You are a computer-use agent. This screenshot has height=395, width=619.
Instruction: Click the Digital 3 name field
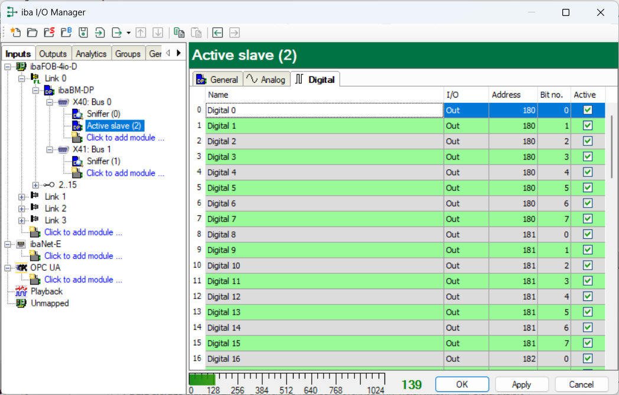click(324, 157)
